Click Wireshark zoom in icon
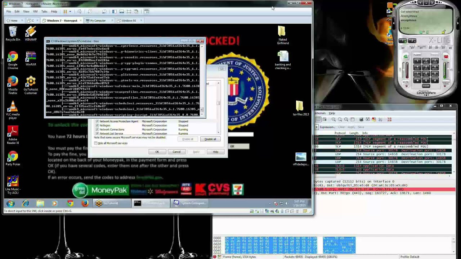The width and height of the screenshot is (461, 259). point(334,119)
